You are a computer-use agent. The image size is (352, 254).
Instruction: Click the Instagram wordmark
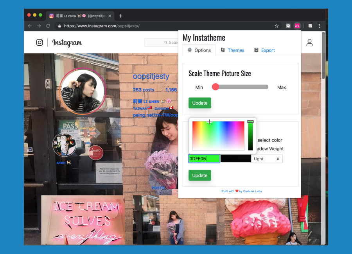tap(67, 43)
